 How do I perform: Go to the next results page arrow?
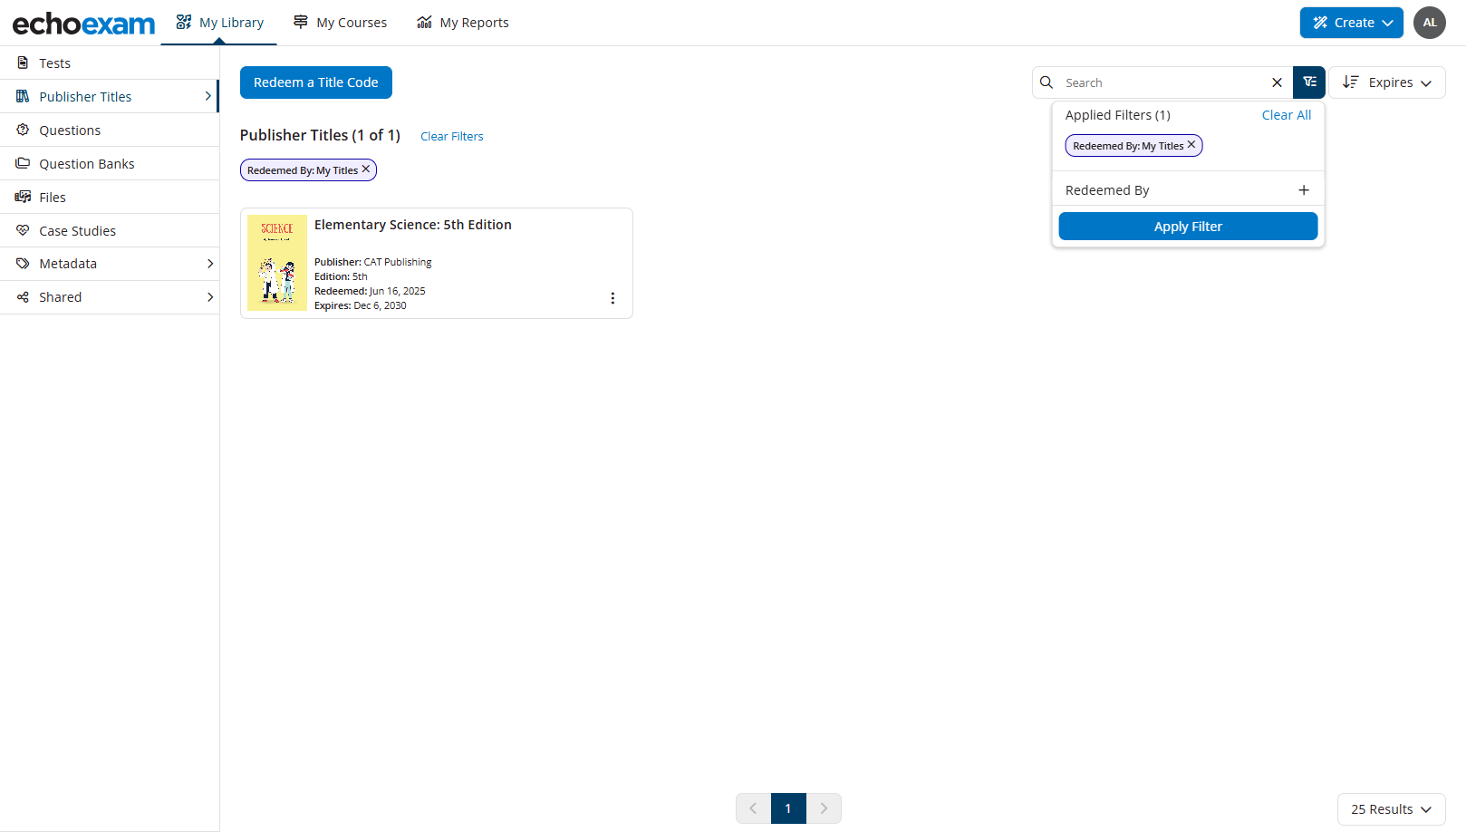(x=824, y=808)
